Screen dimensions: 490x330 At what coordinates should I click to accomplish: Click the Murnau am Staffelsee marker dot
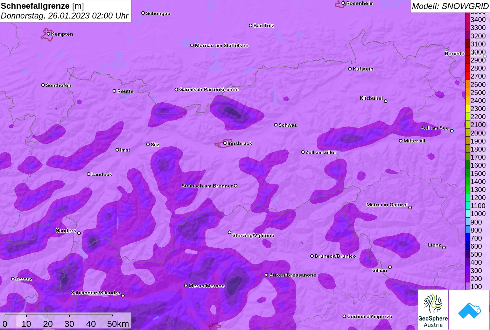coord(192,45)
